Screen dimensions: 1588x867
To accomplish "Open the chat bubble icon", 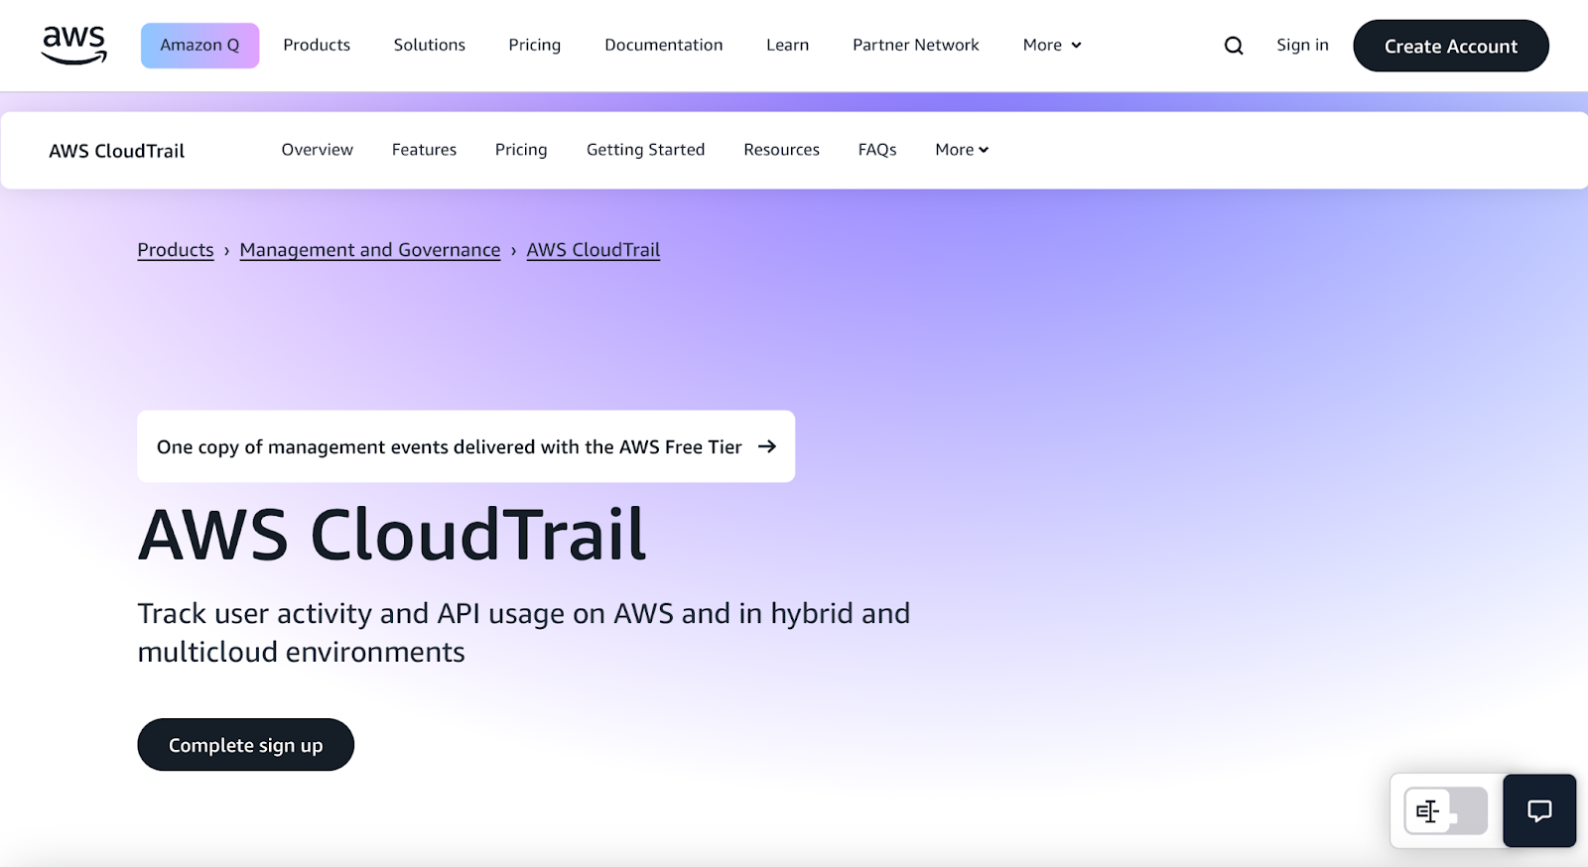I will [x=1539, y=810].
